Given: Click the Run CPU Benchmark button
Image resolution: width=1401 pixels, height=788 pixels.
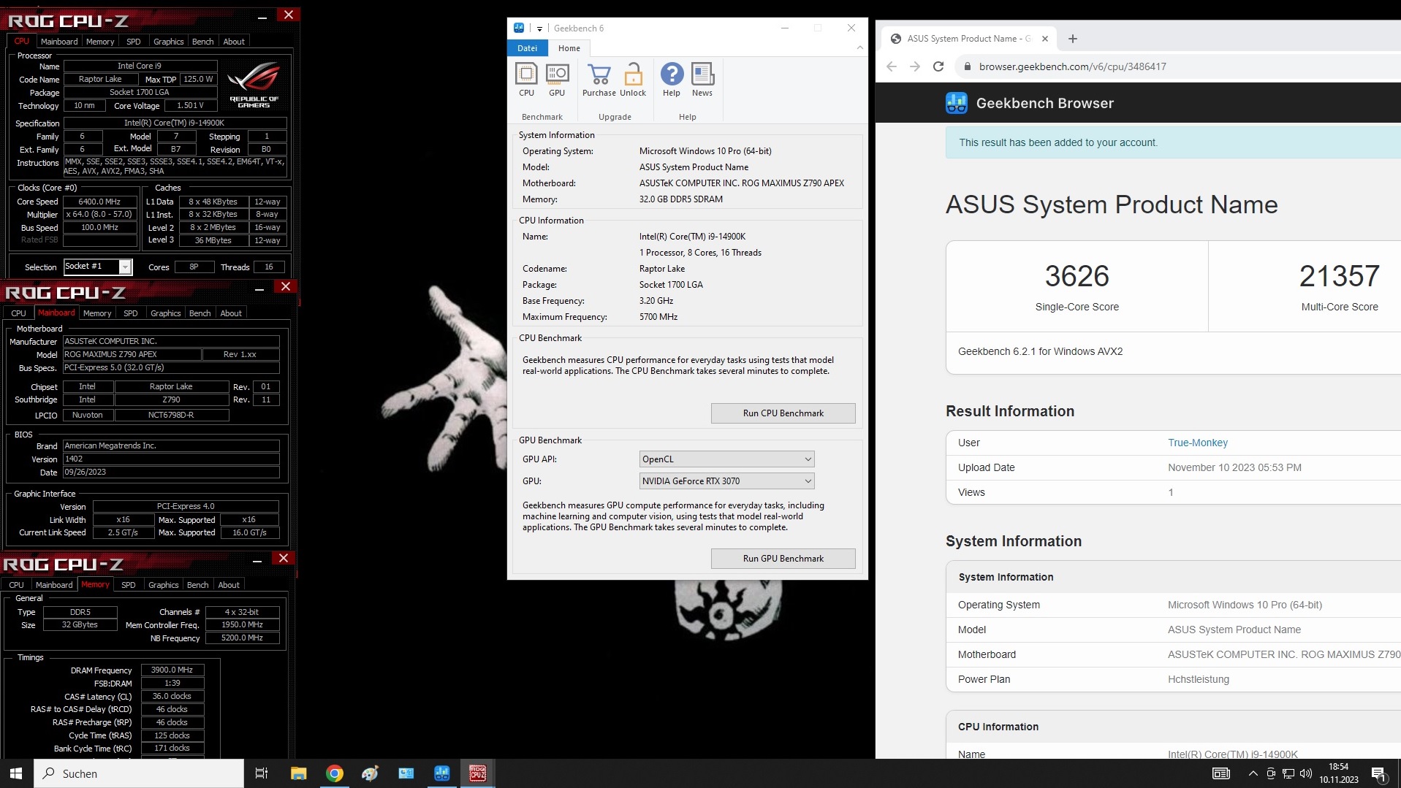Looking at the screenshot, I should (x=783, y=413).
